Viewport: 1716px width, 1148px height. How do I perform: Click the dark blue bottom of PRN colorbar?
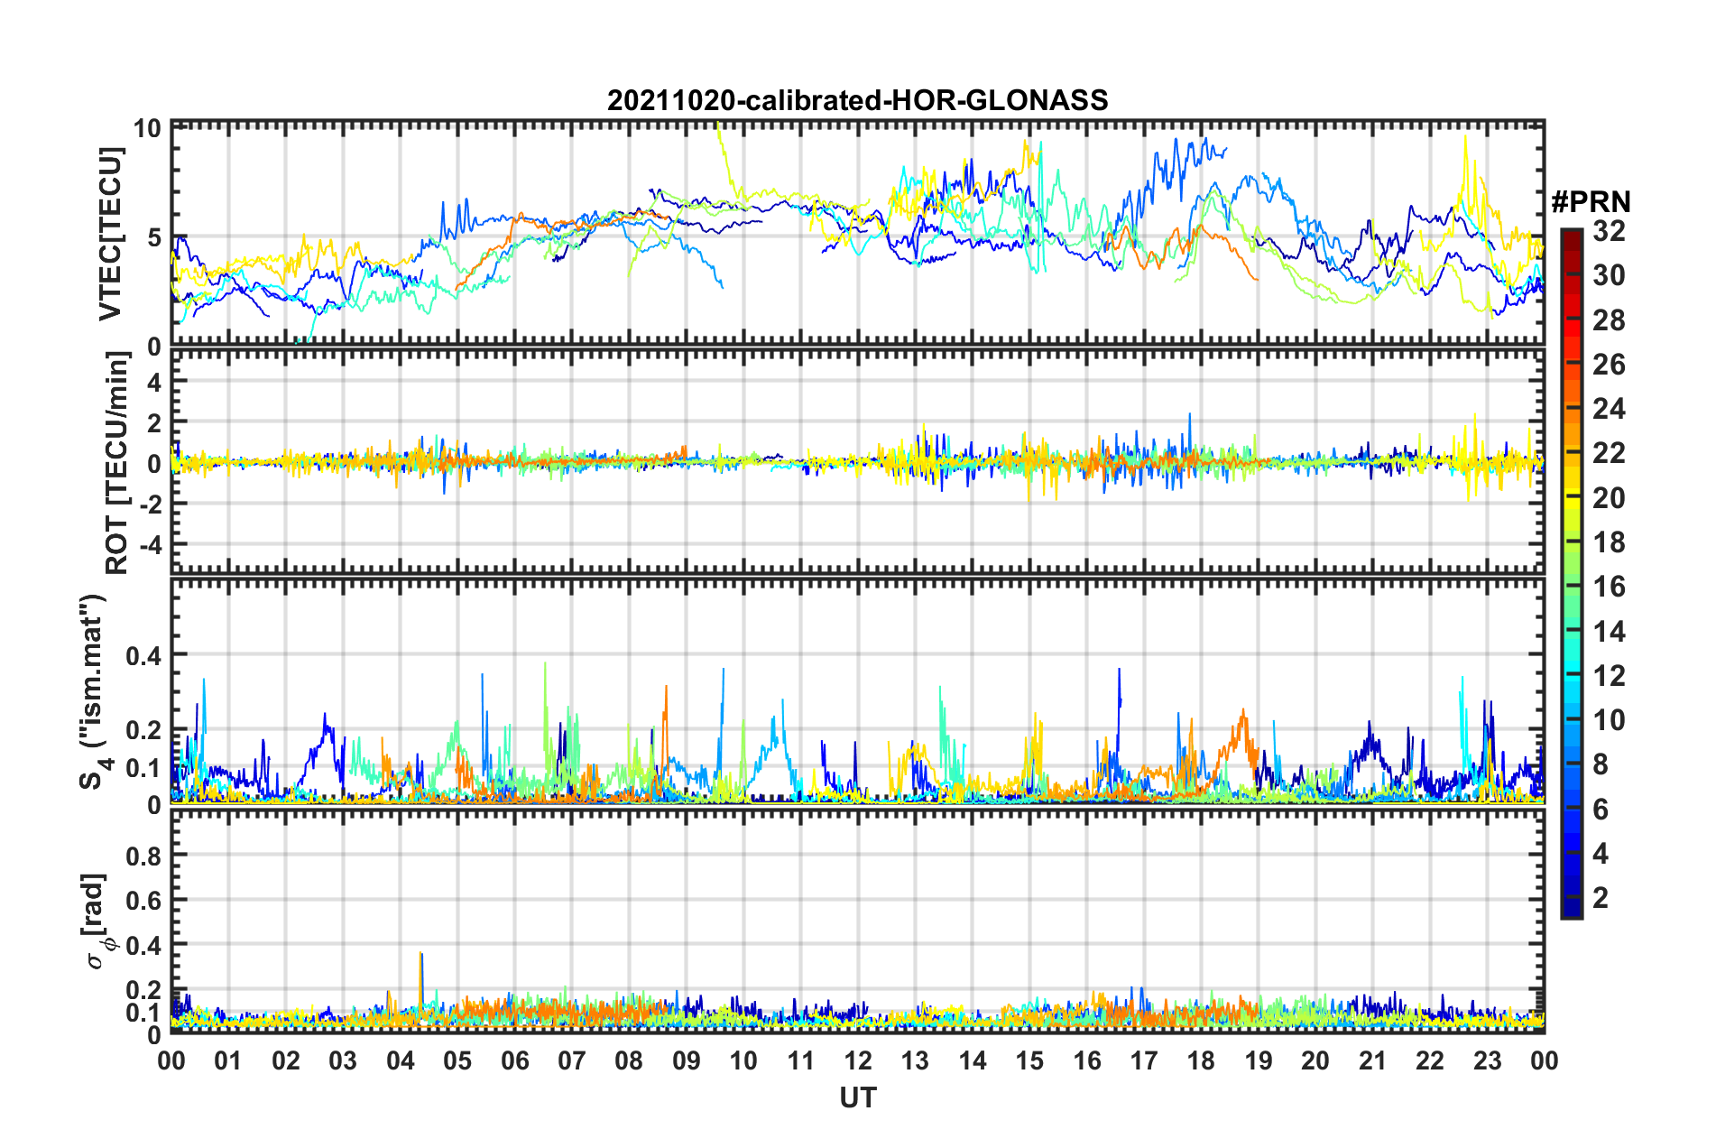coord(1571,910)
